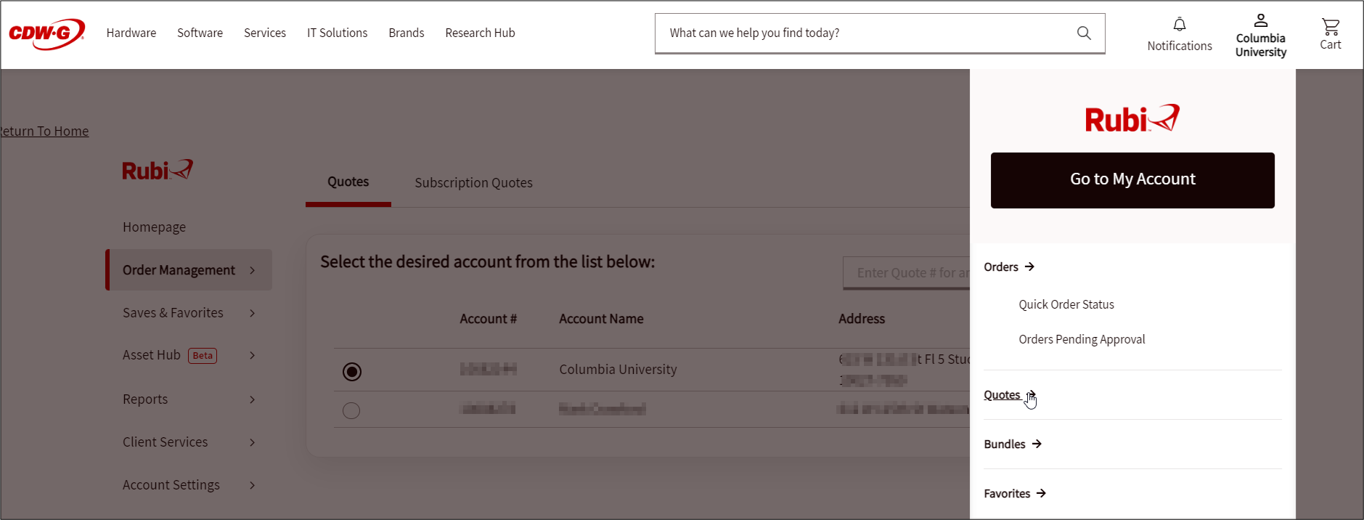Viewport: 1364px width, 520px height.
Task: Expand Order Management chevron
Action: pos(253,270)
